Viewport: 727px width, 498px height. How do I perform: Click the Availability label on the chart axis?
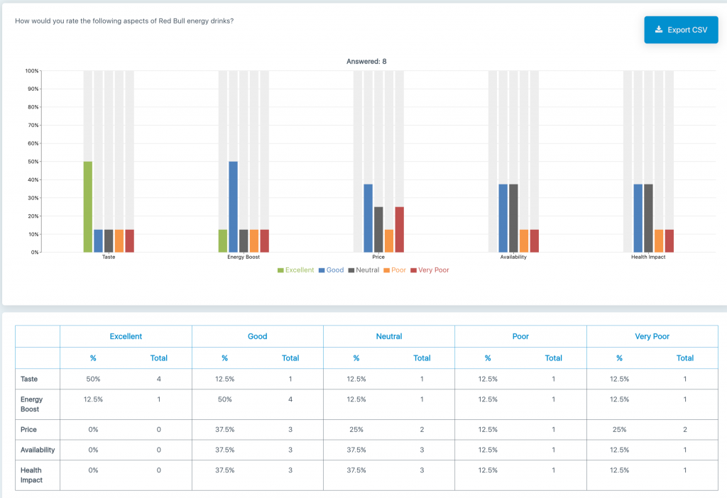point(513,257)
